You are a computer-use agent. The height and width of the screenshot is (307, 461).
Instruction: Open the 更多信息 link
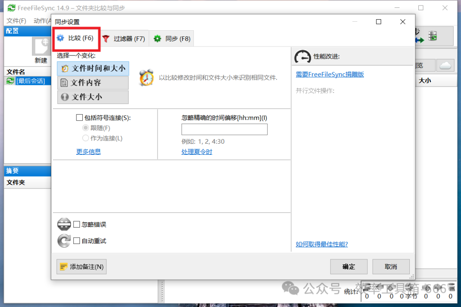(88, 152)
